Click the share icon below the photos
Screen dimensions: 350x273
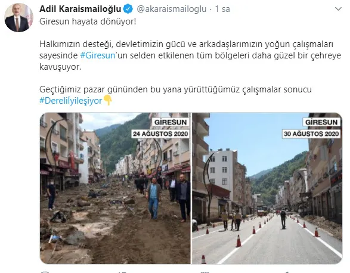click(x=287, y=272)
